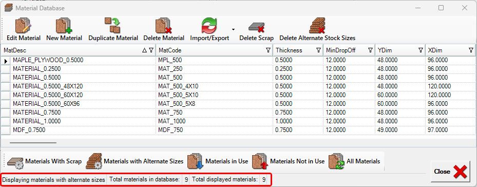Select the MATERIAL_1.0000 row

click(x=238, y=121)
